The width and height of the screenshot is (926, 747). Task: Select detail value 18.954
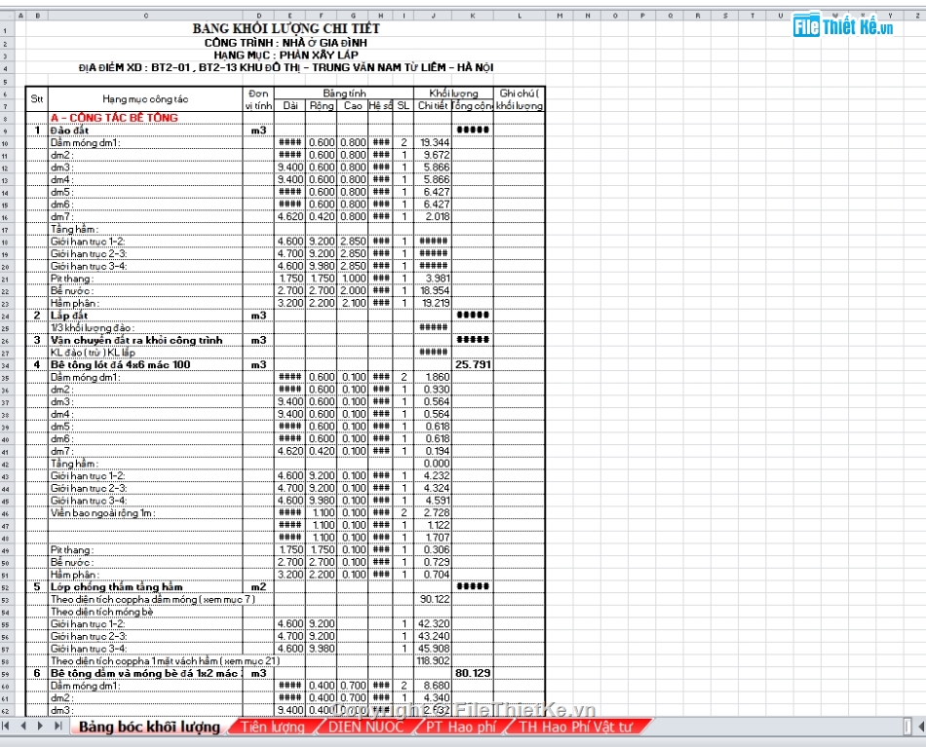(433, 291)
